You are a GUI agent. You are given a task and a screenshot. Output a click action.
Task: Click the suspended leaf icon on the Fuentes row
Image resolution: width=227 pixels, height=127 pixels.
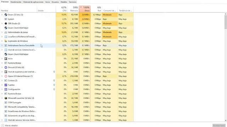tap(54, 85)
